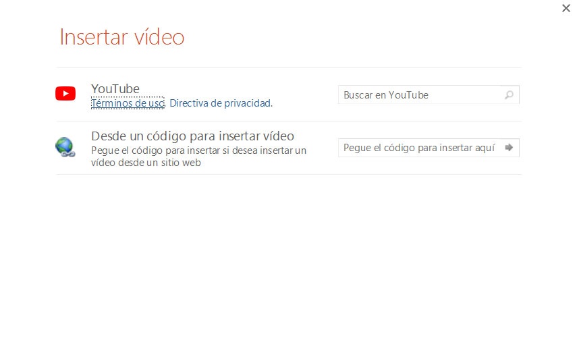Close the Insertar vídeo dialog

pyautogui.click(x=566, y=8)
